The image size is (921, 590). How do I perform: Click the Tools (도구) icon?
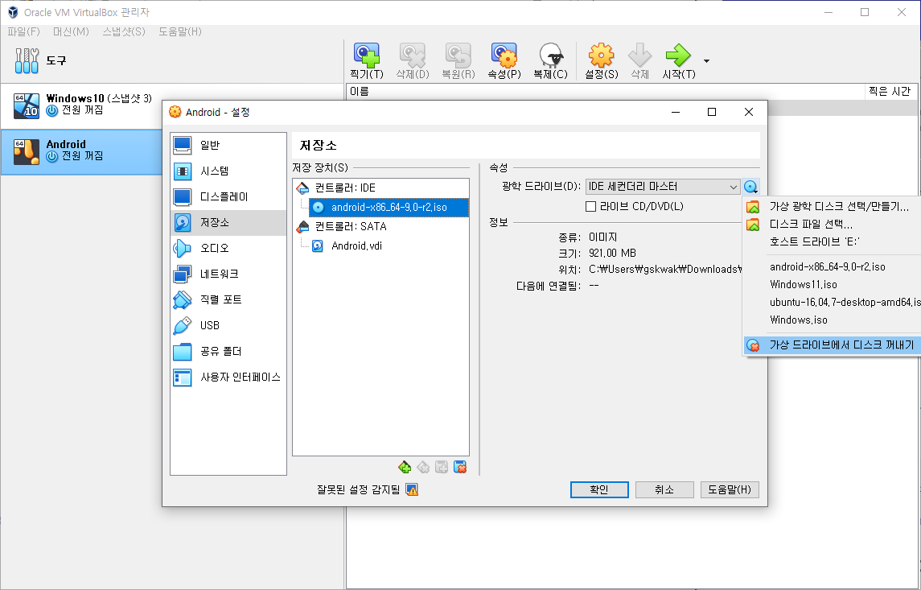[27, 60]
